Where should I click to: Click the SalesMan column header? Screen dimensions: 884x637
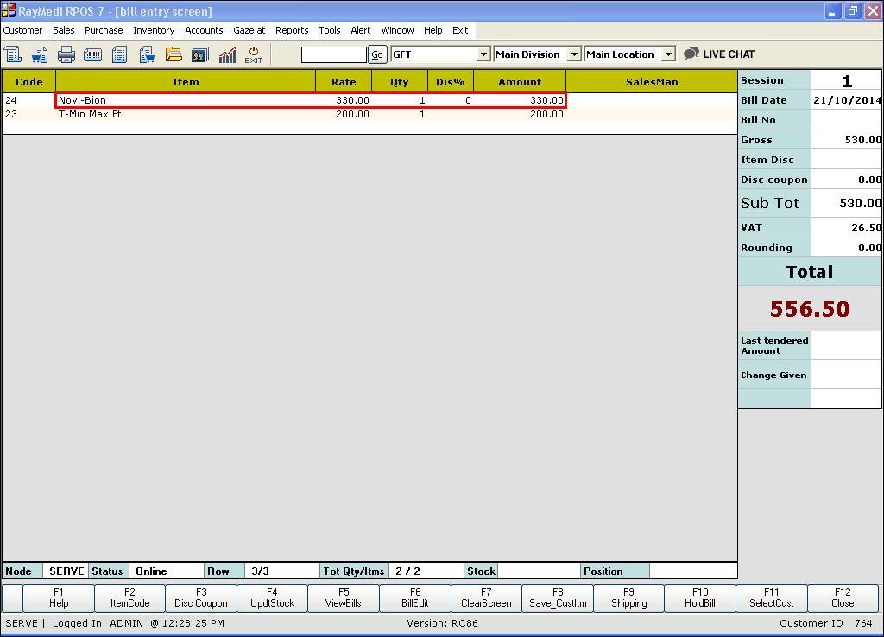[652, 82]
